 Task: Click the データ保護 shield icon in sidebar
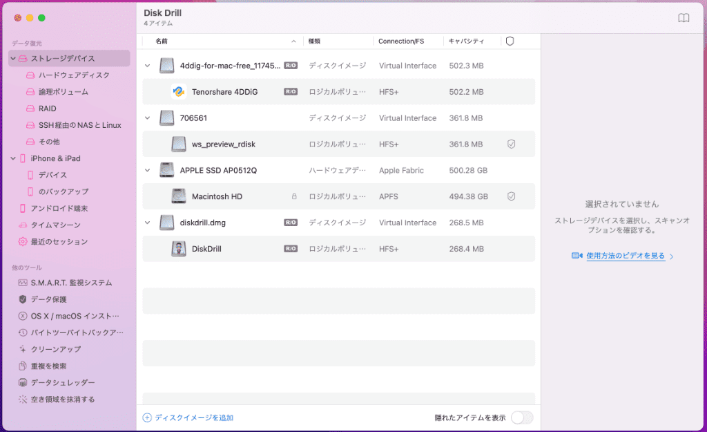23,299
